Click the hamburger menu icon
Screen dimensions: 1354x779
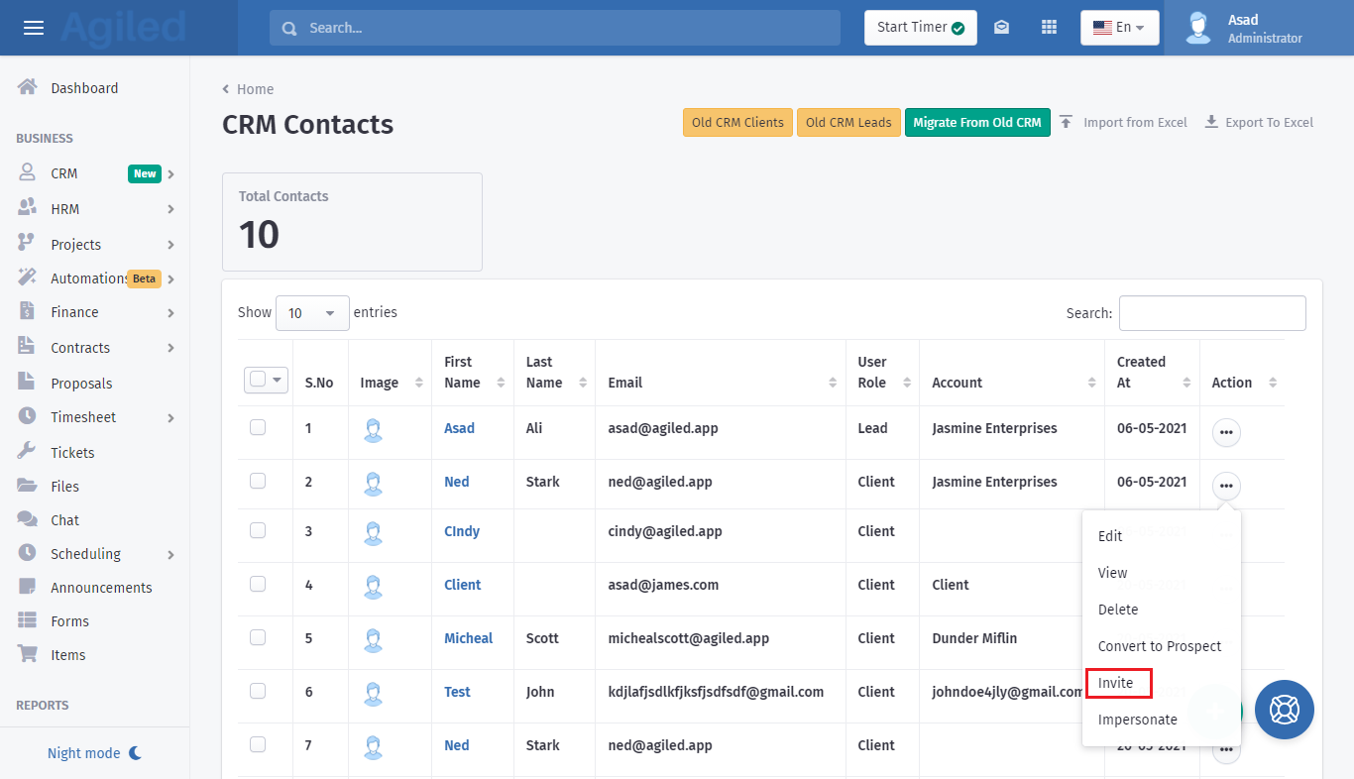[x=34, y=28]
